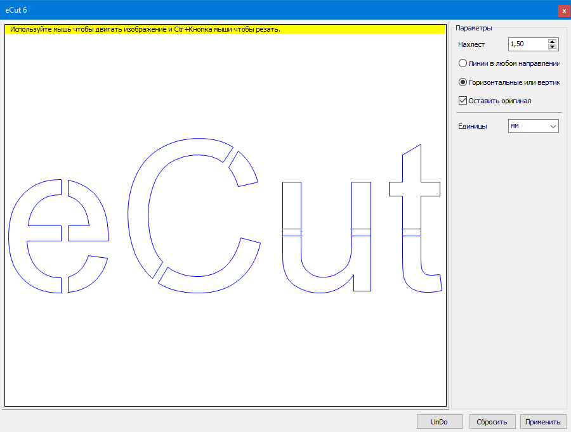This screenshot has width=571, height=432.
Task: Click the Сбросить reset button
Action: (492, 422)
